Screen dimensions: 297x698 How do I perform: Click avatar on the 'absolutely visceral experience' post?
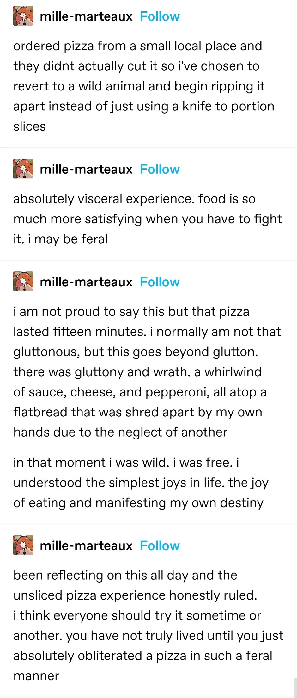point(23,169)
